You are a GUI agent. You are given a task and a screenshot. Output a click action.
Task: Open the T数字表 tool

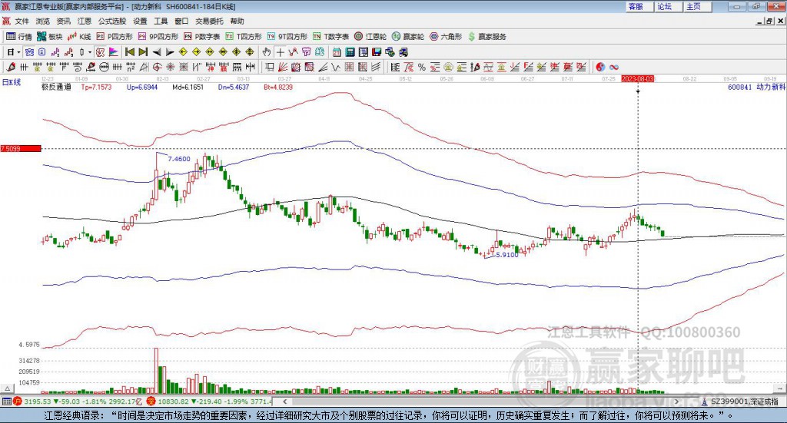tap(330, 37)
